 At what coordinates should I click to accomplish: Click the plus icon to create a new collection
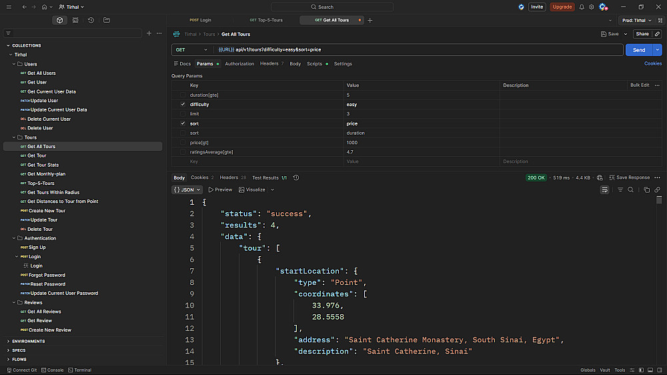click(149, 33)
